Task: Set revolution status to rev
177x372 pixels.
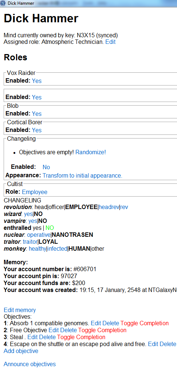Action: (124, 207)
